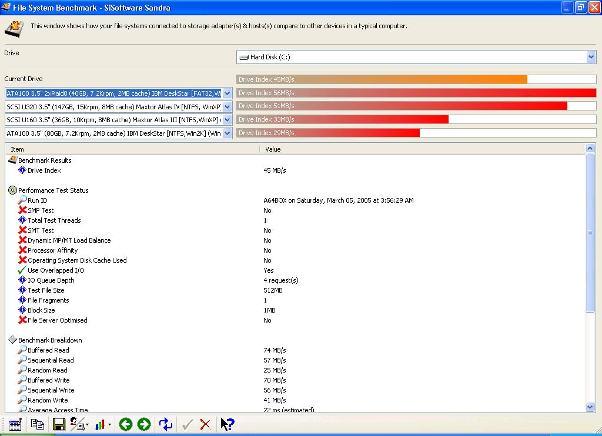Click the Value column header
The image size is (602, 436).
[x=422, y=149]
